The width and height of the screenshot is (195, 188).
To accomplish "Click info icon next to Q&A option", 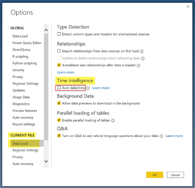I will pos(162,136).
